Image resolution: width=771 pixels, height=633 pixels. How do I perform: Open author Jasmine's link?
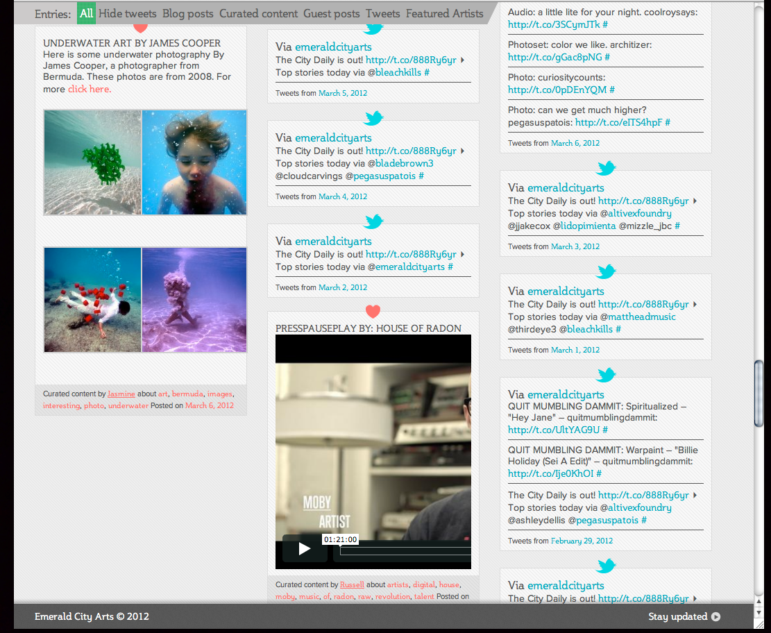click(121, 394)
